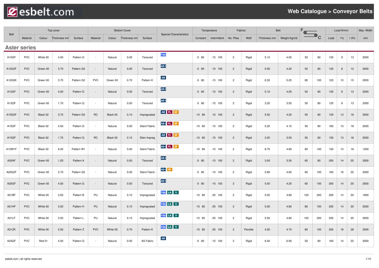Click the A15QF belt name
Screen dimensions: 379x268
(x=11, y=138)
